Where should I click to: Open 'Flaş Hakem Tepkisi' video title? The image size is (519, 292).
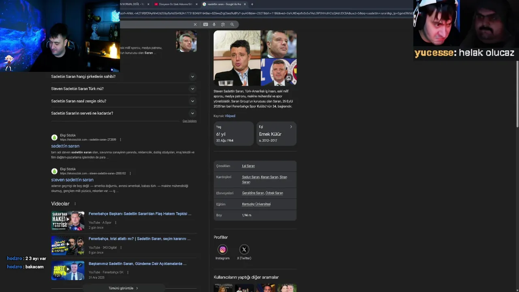140,214
